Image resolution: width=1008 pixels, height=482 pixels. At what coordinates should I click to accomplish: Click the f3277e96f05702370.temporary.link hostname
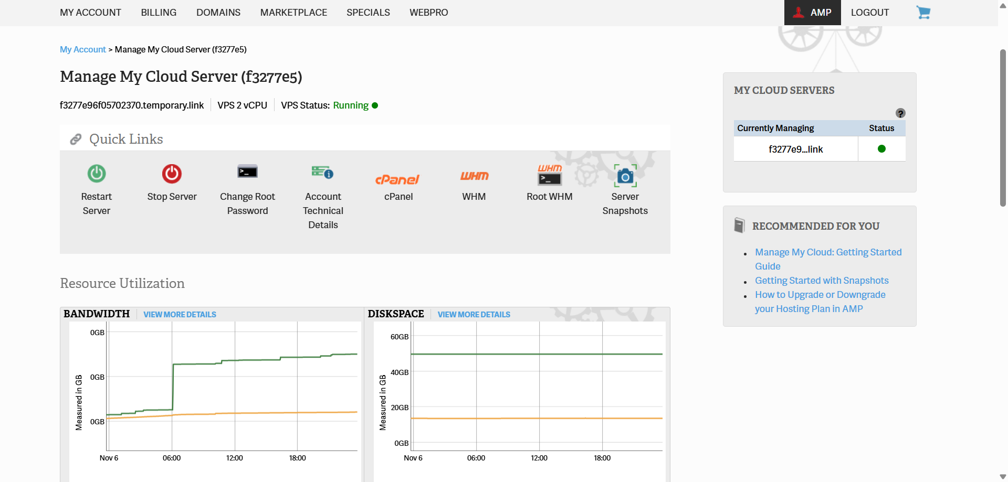132,105
